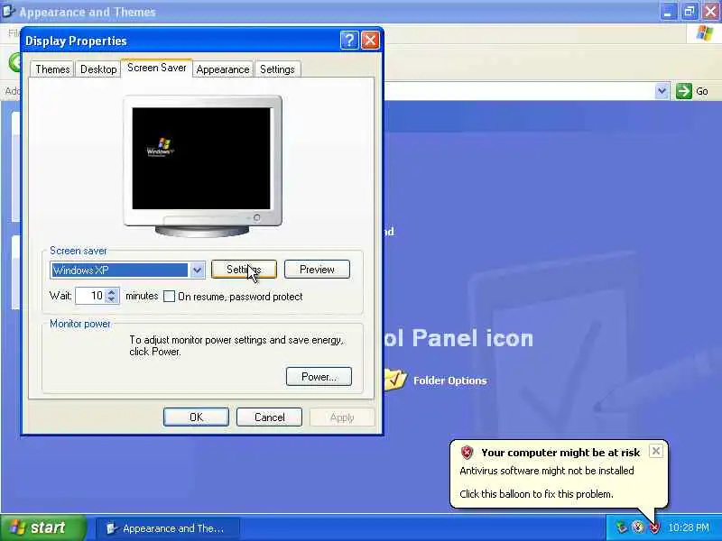The width and height of the screenshot is (722, 541).
Task: Click the screen saver Settings button
Action: pyautogui.click(x=244, y=269)
